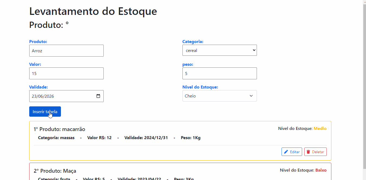The height and width of the screenshot is (180, 366).
Task: Click the blue Categoria label
Action: point(193,42)
